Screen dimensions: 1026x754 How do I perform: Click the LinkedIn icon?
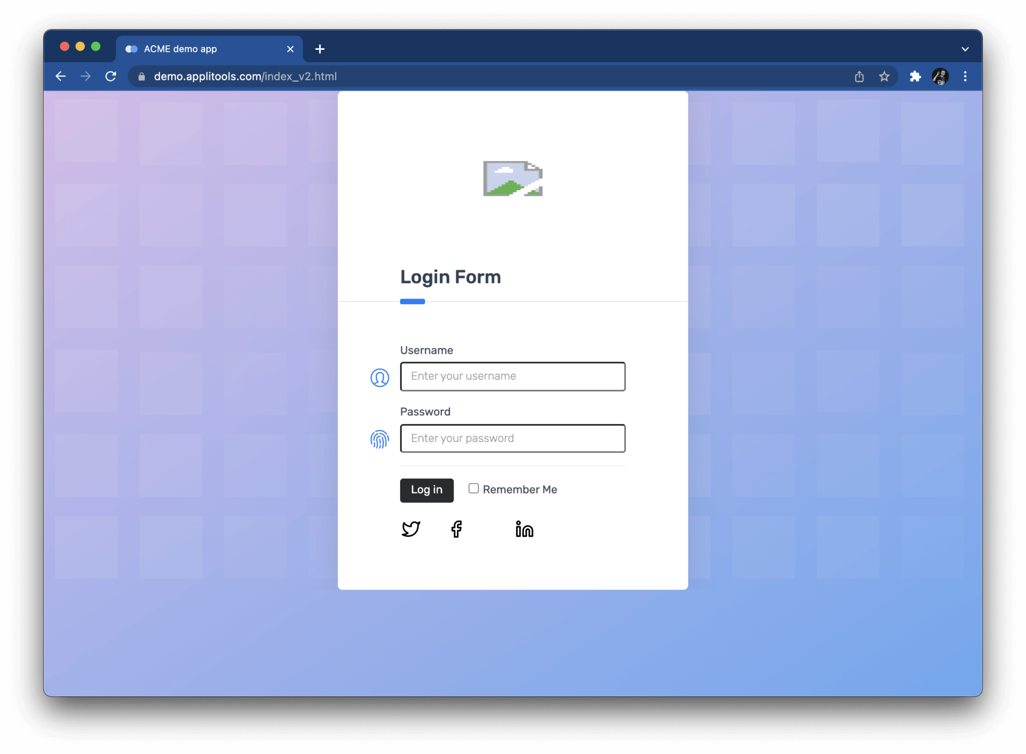pyautogui.click(x=524, y=528)
